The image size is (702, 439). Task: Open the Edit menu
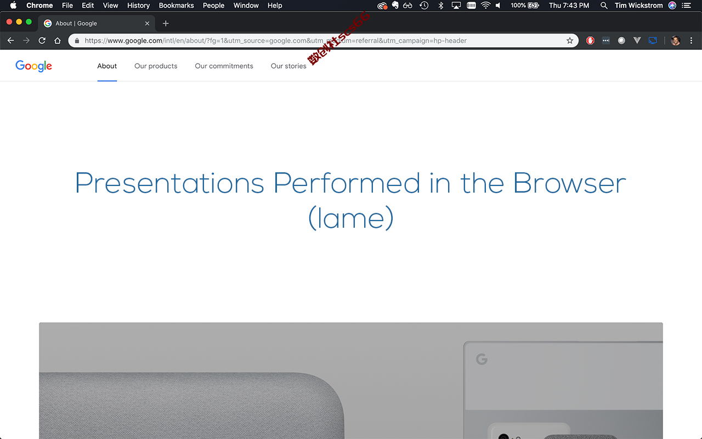88,5
